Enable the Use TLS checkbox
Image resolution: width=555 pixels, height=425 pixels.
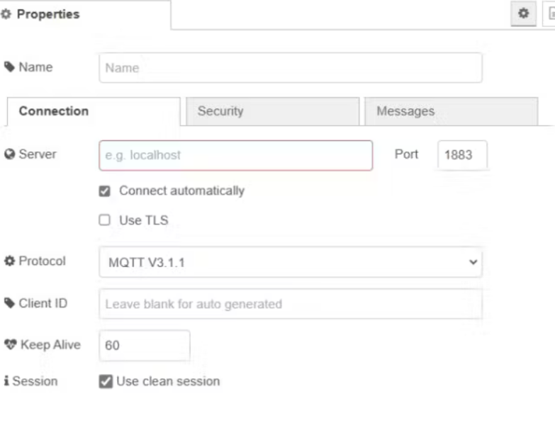tap(105, 220)
